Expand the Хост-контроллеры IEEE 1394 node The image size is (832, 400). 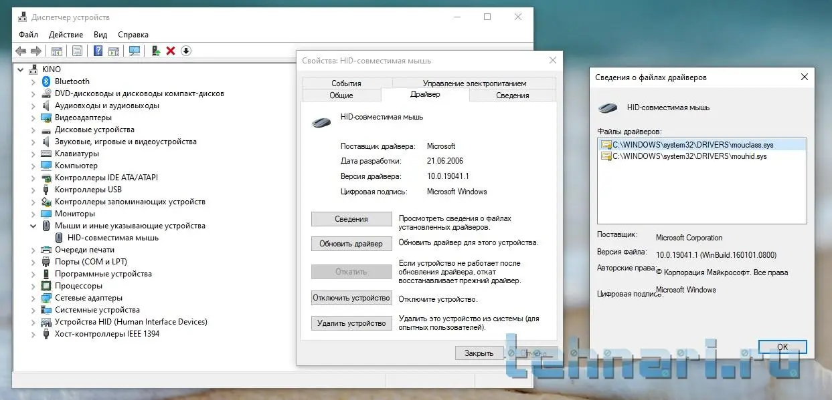coord(33,334)
